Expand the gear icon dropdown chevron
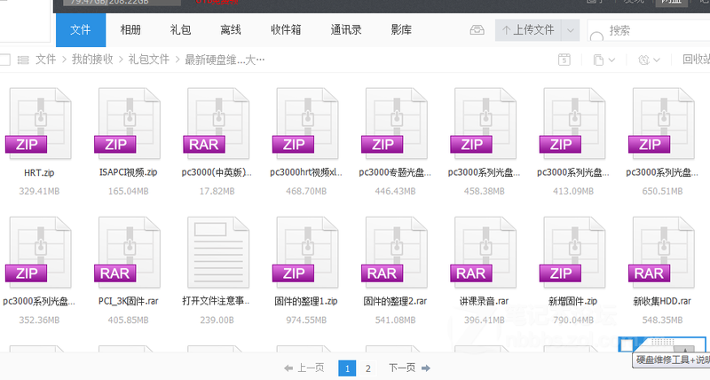 coord(657,59)
